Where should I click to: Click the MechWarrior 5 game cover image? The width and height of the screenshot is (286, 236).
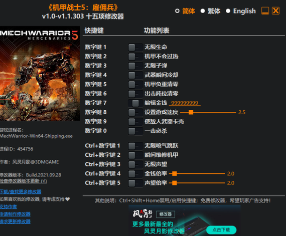click(40, 74)
